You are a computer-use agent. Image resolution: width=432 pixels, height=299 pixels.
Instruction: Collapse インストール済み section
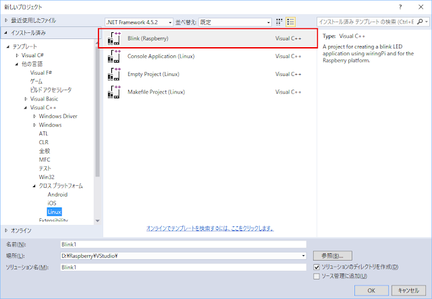[6, 33]
